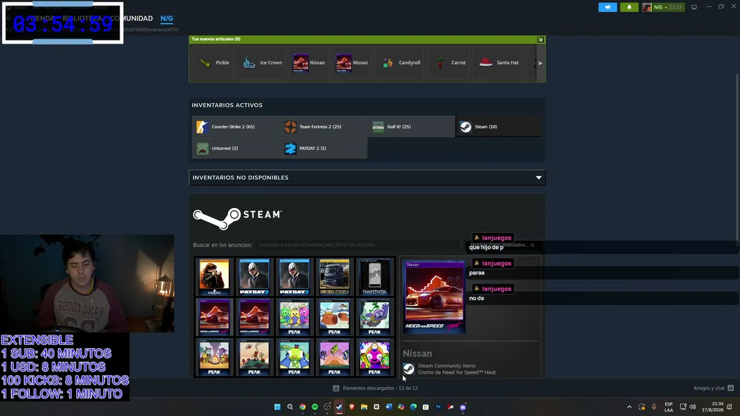Screen dimensions: 740x416
Task: Open the network status tray icon
Action: coord(683,407)
